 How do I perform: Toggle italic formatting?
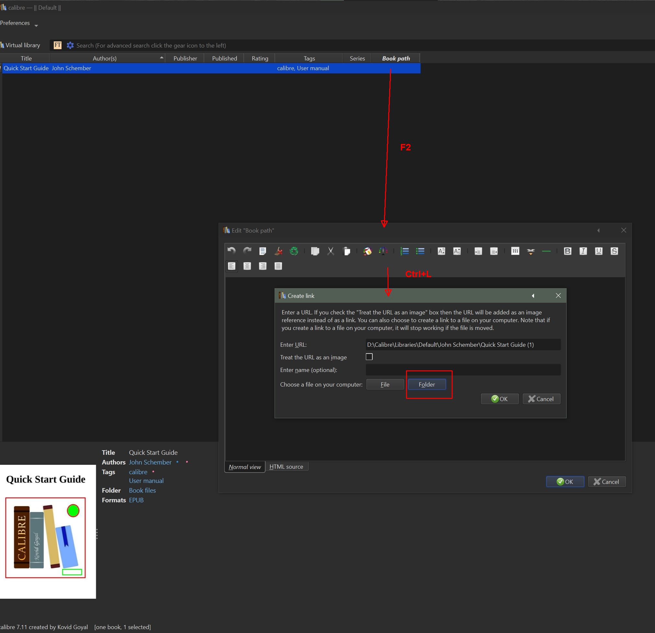pos(583,251)
